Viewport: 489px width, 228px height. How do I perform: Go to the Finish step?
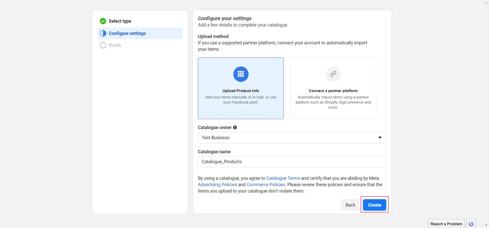pos(115,45)
